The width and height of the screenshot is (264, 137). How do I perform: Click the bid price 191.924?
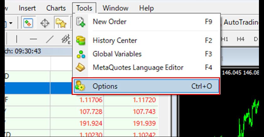[x=91, y=123]
